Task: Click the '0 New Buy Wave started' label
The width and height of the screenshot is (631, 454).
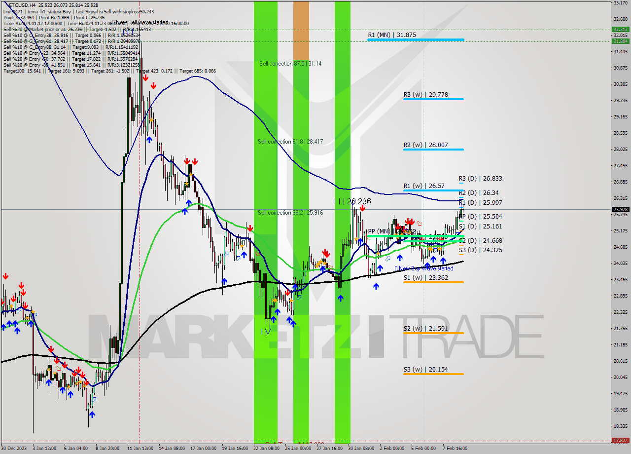Action: pos(423,268)
